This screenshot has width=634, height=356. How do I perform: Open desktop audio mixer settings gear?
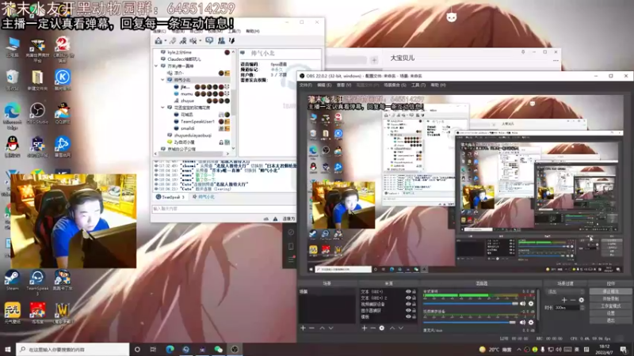click(531, 304)
